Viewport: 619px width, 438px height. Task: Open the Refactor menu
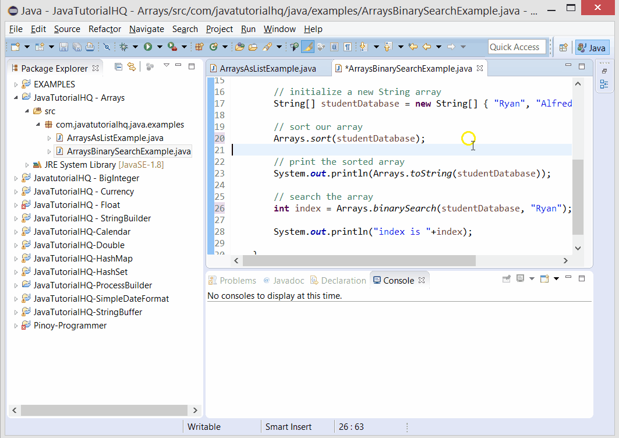104,29
